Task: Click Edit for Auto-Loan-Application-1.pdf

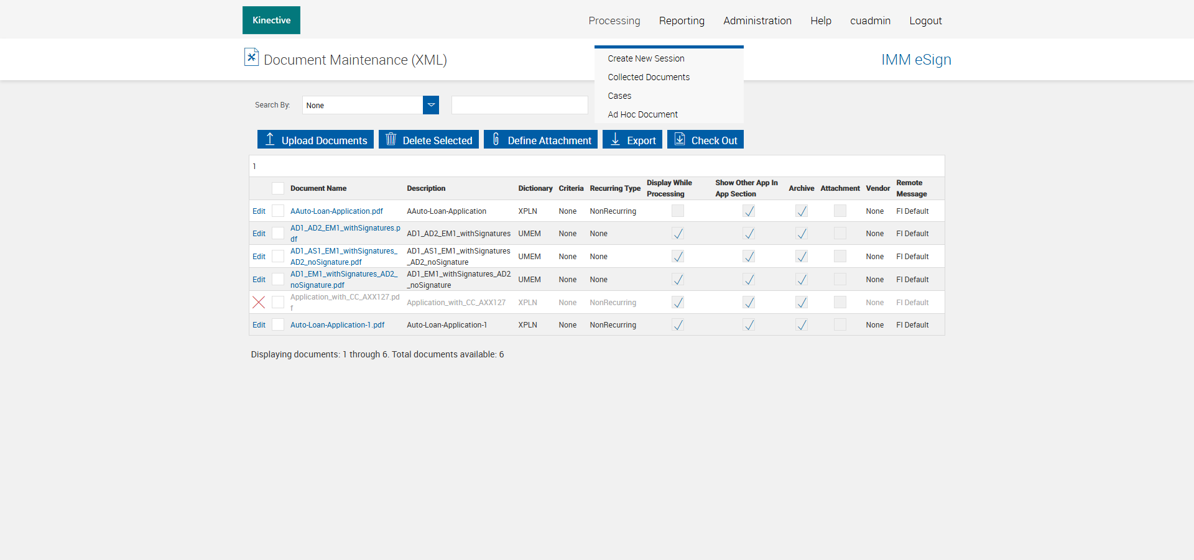Action: pyautogui.click(x=259, y=325)
